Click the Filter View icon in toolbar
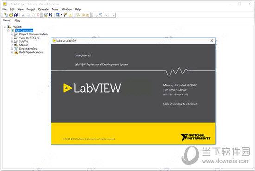The height and width of the screenshot is (171, 255). point(65,15)
